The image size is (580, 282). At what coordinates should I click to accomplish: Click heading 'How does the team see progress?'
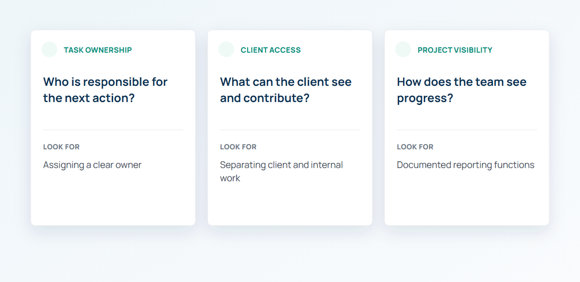click(x=462, y=90)
